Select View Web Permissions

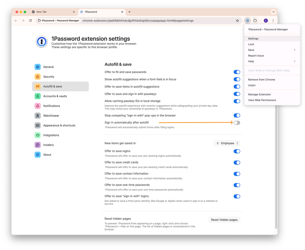pos(272,100)
